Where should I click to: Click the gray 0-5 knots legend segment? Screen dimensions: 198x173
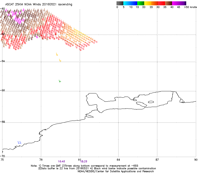120,3
